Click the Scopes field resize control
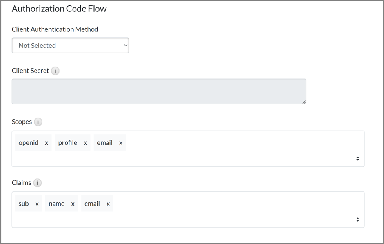Image resolution: width=384 pixels, height=244 pixels. (357, 158)
